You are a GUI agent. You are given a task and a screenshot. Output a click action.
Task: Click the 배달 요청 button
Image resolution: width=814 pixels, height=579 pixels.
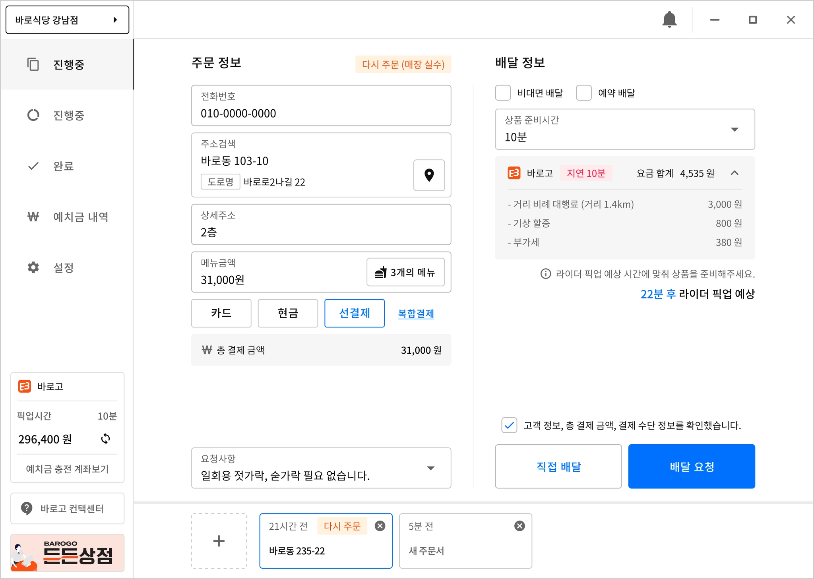[691, 467]
